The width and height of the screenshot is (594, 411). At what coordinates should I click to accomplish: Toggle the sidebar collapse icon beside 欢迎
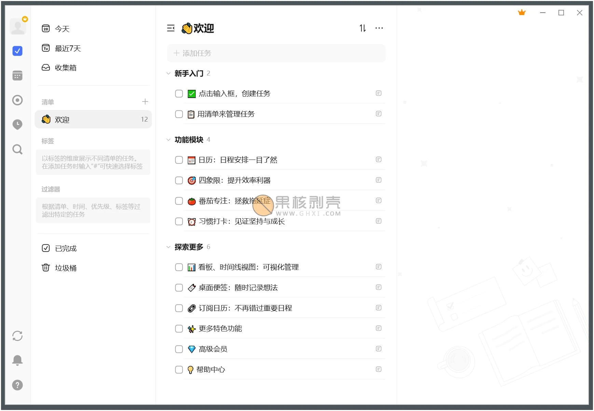click(x=171, y=28)
